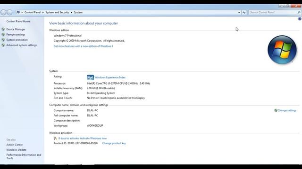Screen dimensions: 302x169
Task: Open Device Manager link
Action: tap(16, 29)
